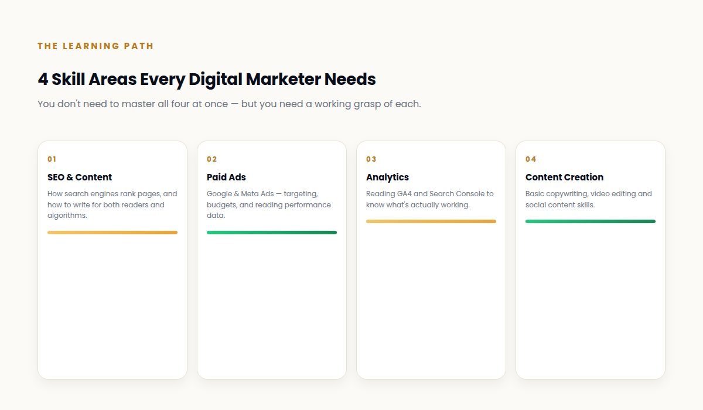Click the SEO & Content card title
The height and width of the screenshot is (410, 703).
(x=80, y=177)
